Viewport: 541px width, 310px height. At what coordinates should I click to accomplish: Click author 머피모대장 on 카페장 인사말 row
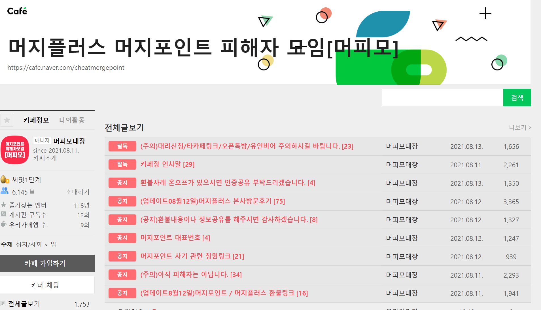tap(402, 165)
